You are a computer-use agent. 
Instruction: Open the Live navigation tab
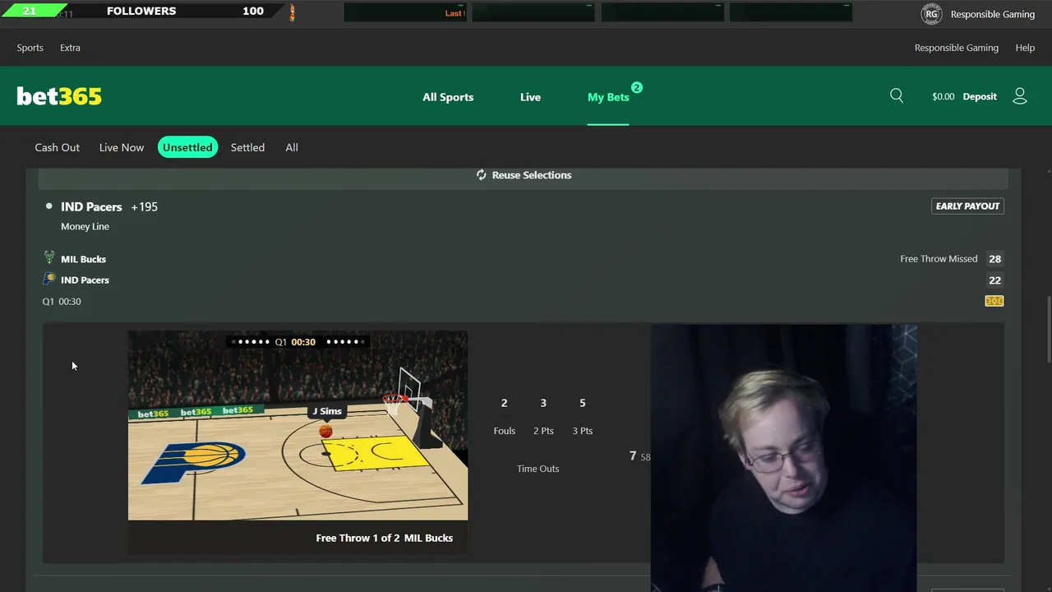pos(530,97)
